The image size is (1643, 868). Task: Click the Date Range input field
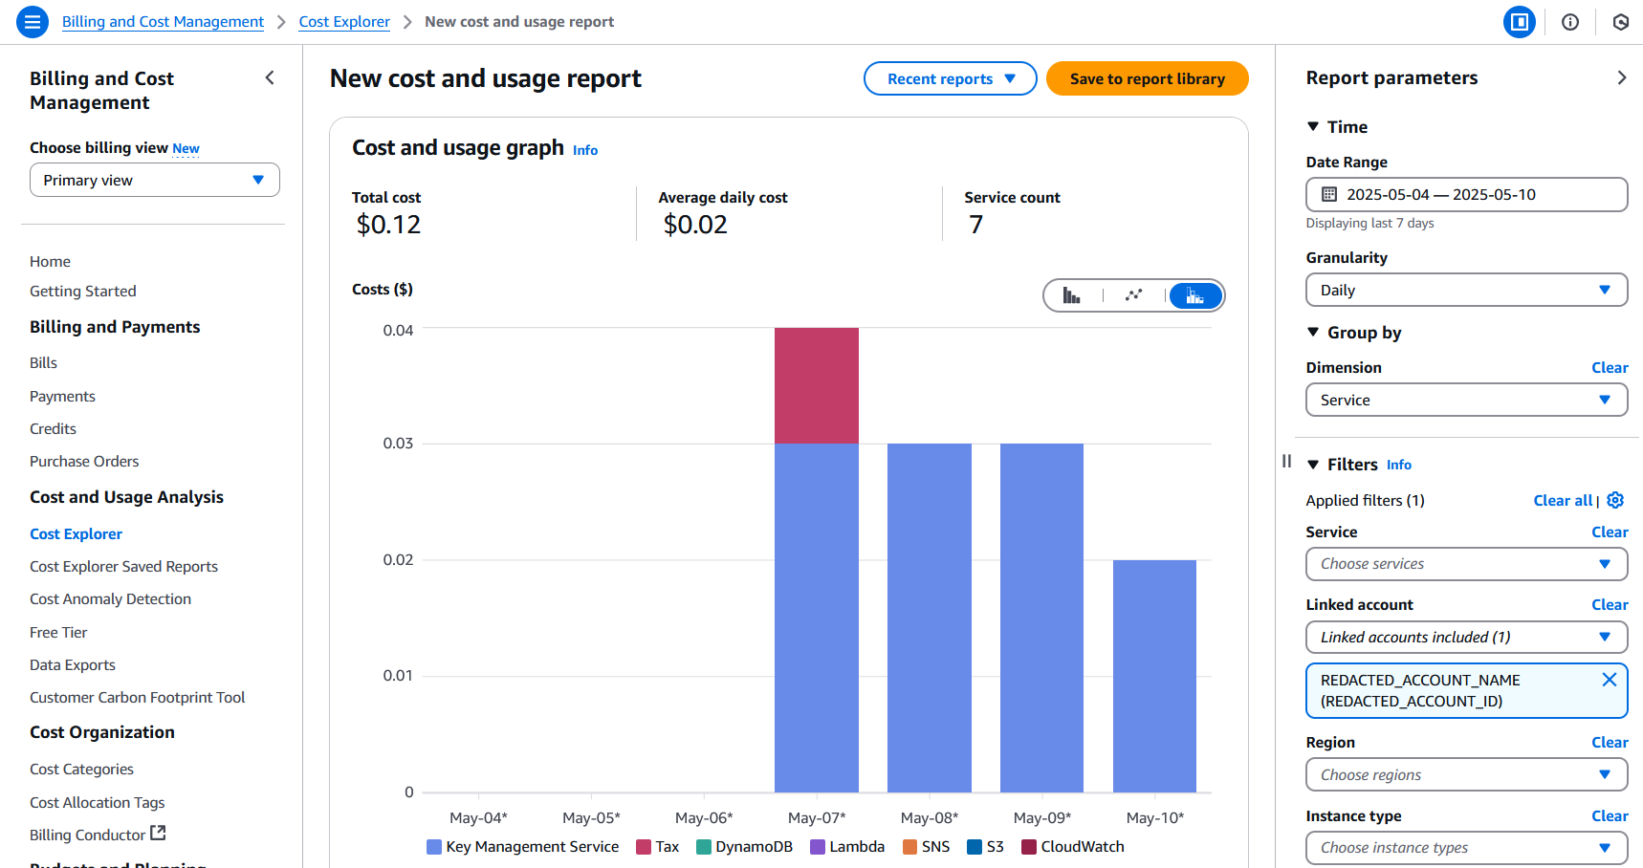(x=1467, y=194)
